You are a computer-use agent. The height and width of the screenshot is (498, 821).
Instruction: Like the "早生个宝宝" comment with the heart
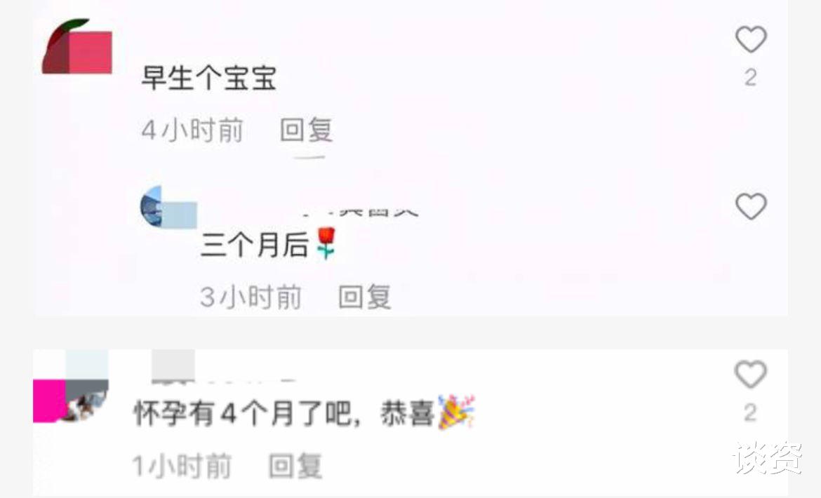[x=751, y=39]
